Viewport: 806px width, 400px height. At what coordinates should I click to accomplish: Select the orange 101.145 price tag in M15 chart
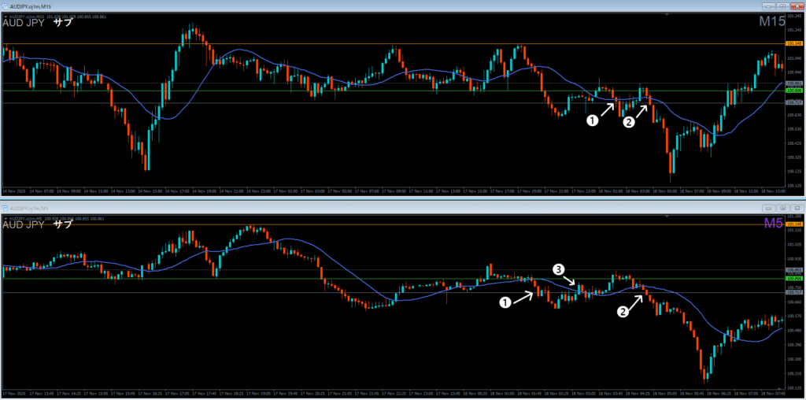click(795, 44)
